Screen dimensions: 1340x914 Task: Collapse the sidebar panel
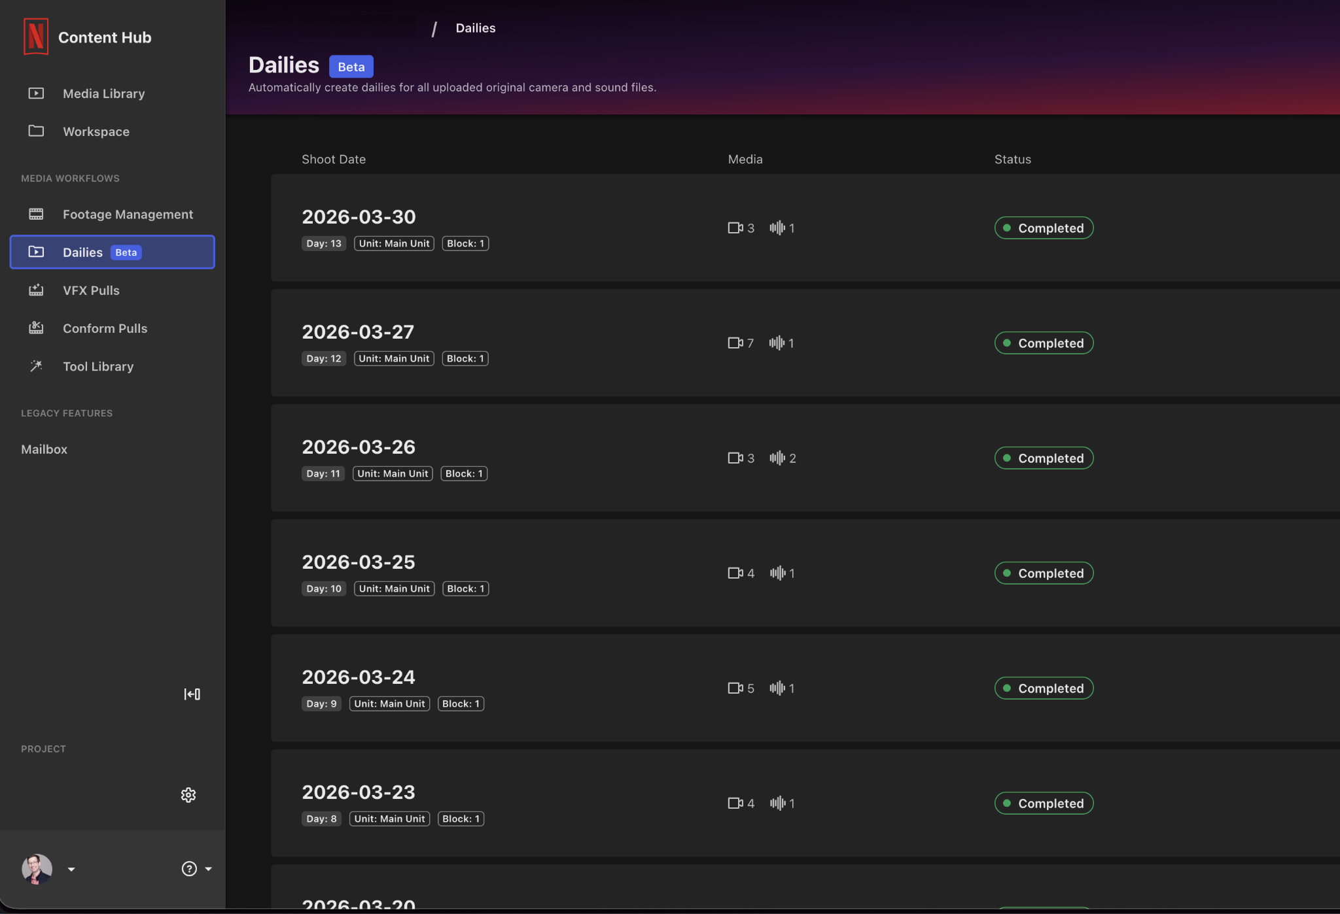(192, 694)
